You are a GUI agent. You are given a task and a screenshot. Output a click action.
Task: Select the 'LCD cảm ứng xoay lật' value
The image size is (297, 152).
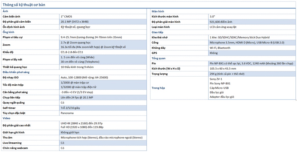coord(223,27)
